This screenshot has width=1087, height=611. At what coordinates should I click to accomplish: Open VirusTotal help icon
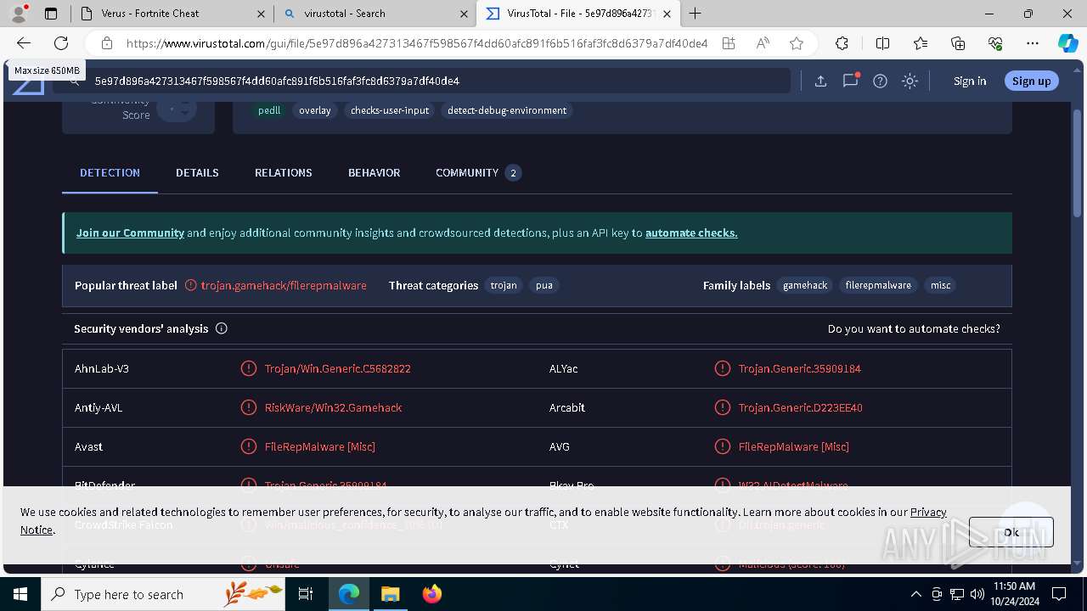pyautogui.click(x=880, y=81)
